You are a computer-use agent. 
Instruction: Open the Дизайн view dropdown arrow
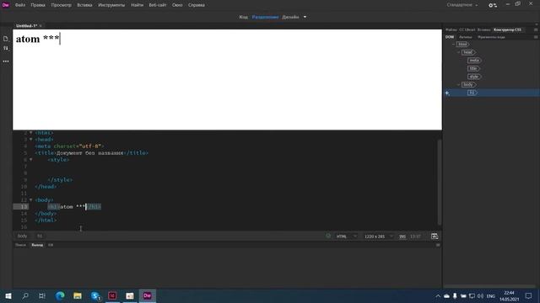point(305,17)
